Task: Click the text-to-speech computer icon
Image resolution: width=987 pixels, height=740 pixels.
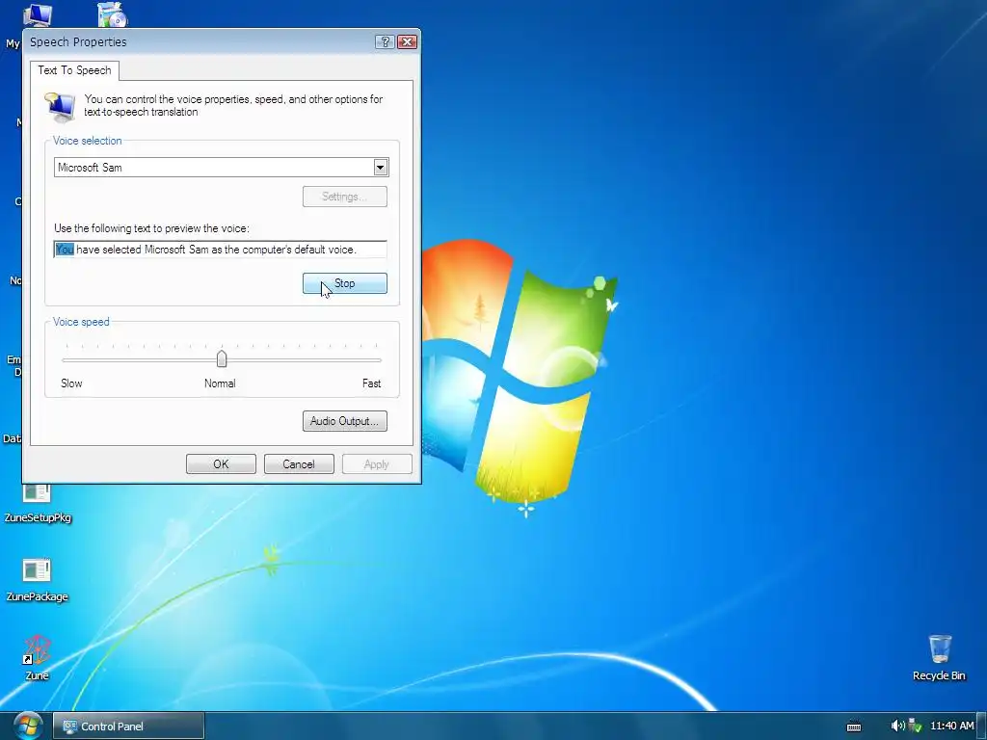Action: 61,106
